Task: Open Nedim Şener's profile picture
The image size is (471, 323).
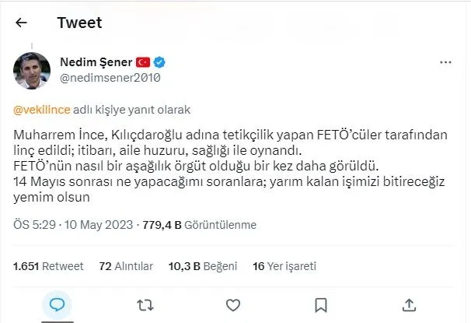Action: 32,70
